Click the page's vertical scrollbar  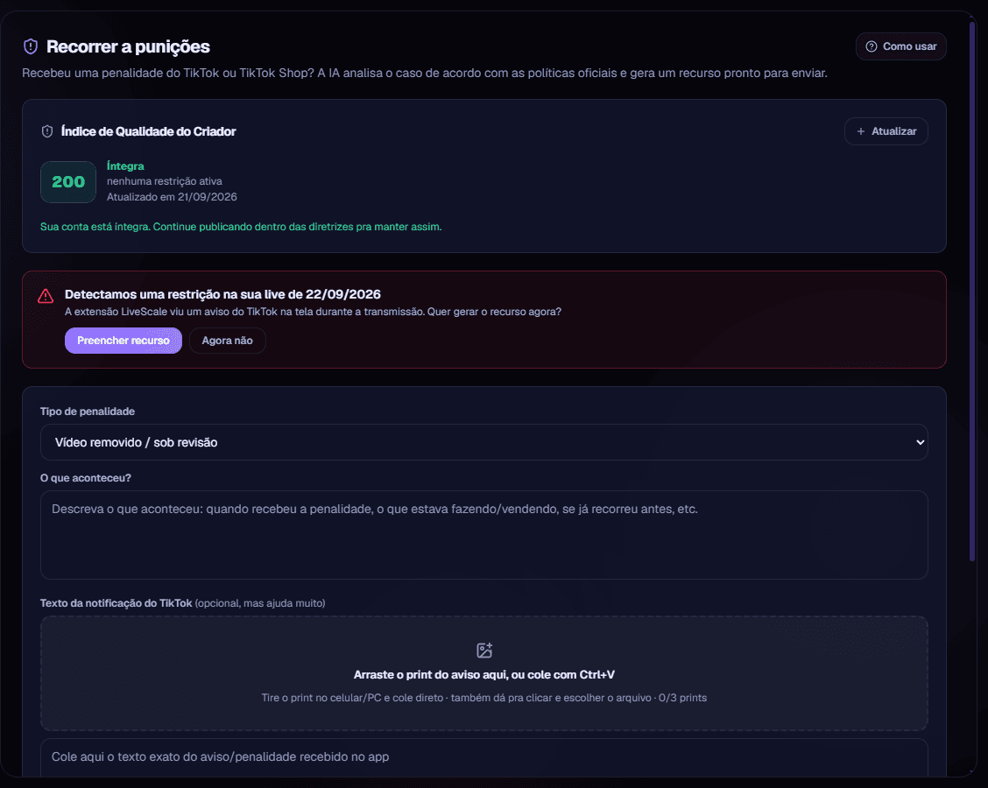click(x=972, y=290)
